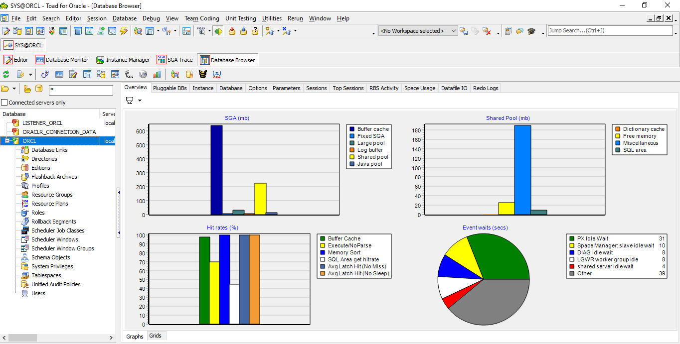Image resolution: width=680 pixels, height=344 pixels.
Task: Open the Instance Manager window tab
Action: [123, 60]
